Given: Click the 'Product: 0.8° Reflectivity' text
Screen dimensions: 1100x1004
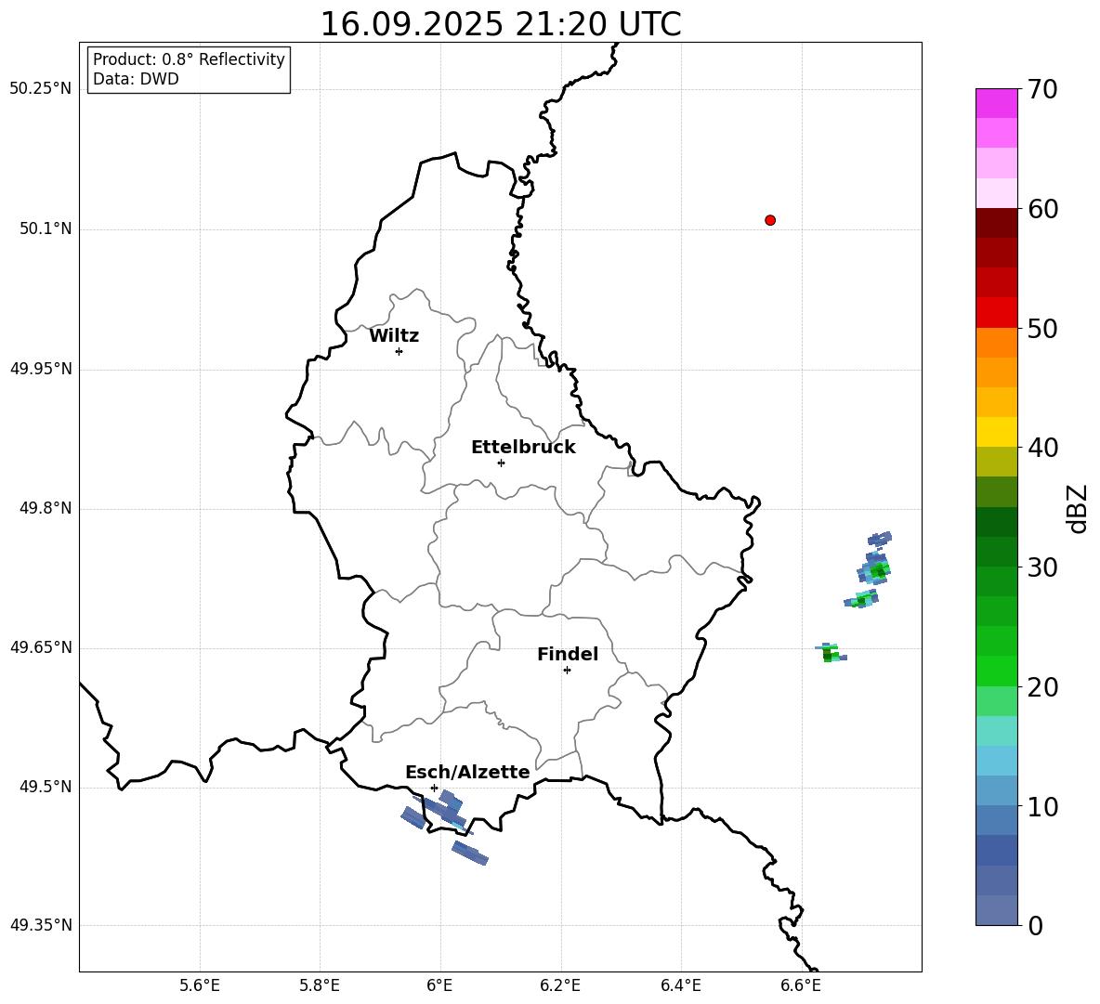Looking at the screenshot, I should pyautogui.click(x=189, y=59).
